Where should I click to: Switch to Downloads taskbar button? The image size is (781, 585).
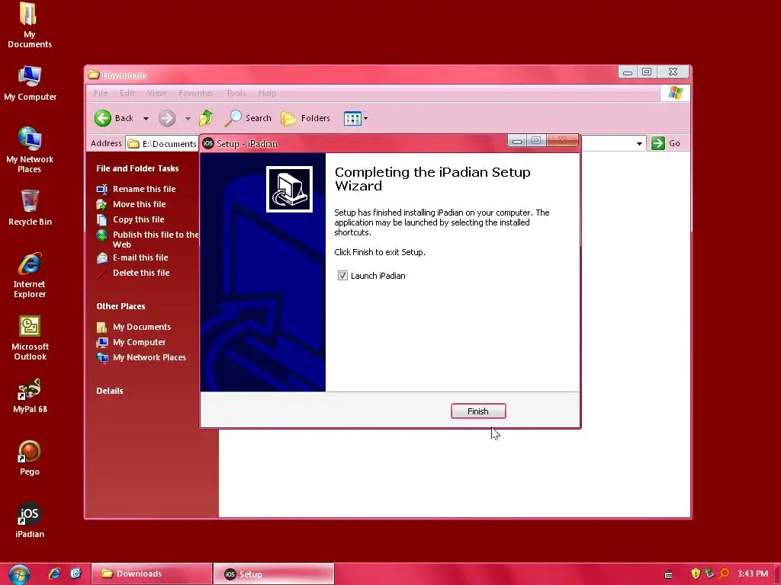(x=152, y=574)
